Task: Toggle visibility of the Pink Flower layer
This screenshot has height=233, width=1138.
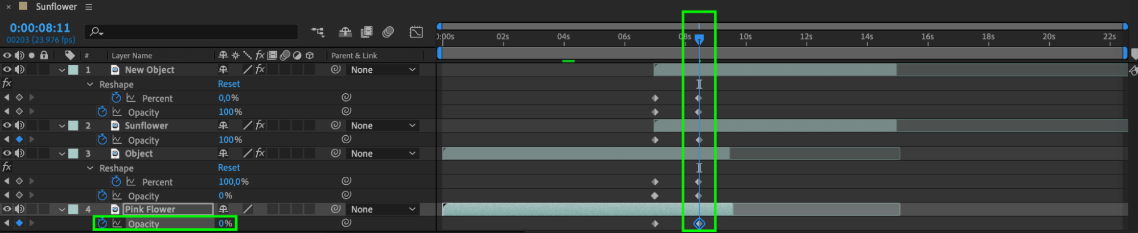Action: pyautogui.click(x=7, y=209)
